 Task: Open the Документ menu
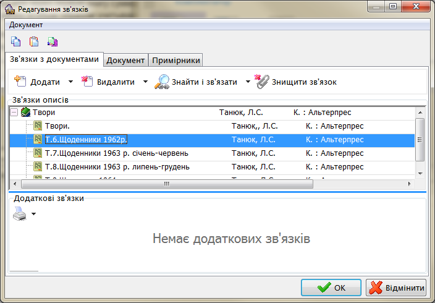(26, 25)
